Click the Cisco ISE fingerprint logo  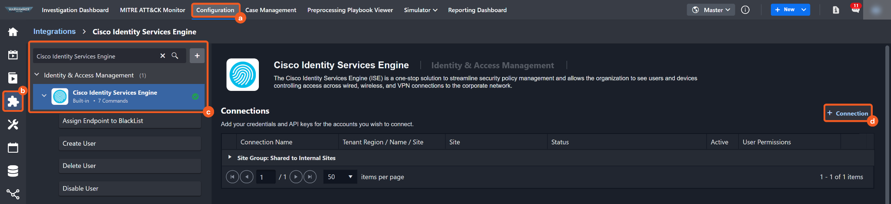(x=243, y=75)
